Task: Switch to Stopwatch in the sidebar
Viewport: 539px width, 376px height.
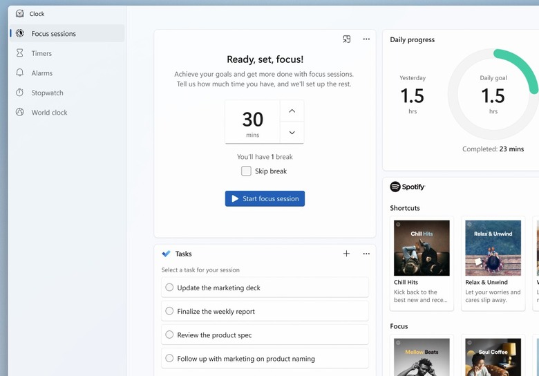Action: point(47,93)
